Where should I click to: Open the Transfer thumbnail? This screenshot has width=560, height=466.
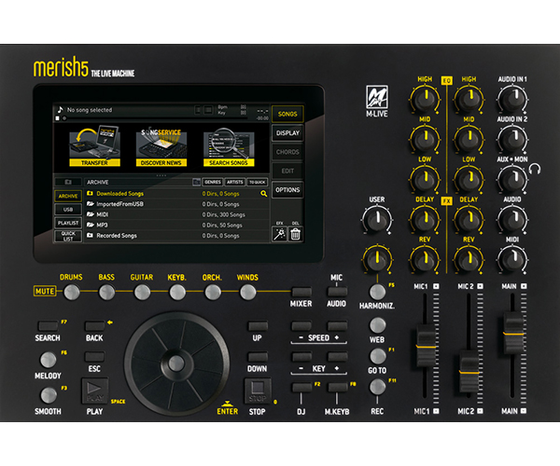tap(94, 145)
